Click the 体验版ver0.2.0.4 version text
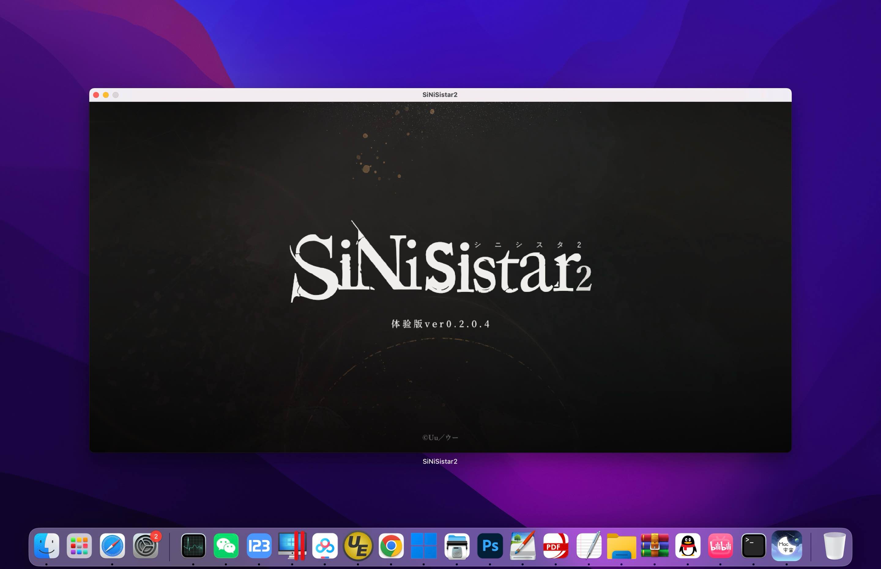 click(441, 324)
